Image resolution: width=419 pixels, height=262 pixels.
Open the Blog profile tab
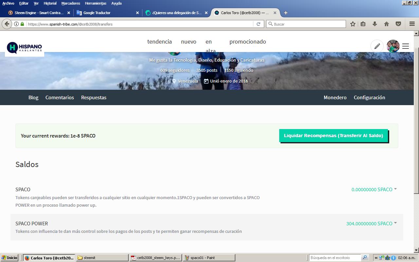click(33, 97)
